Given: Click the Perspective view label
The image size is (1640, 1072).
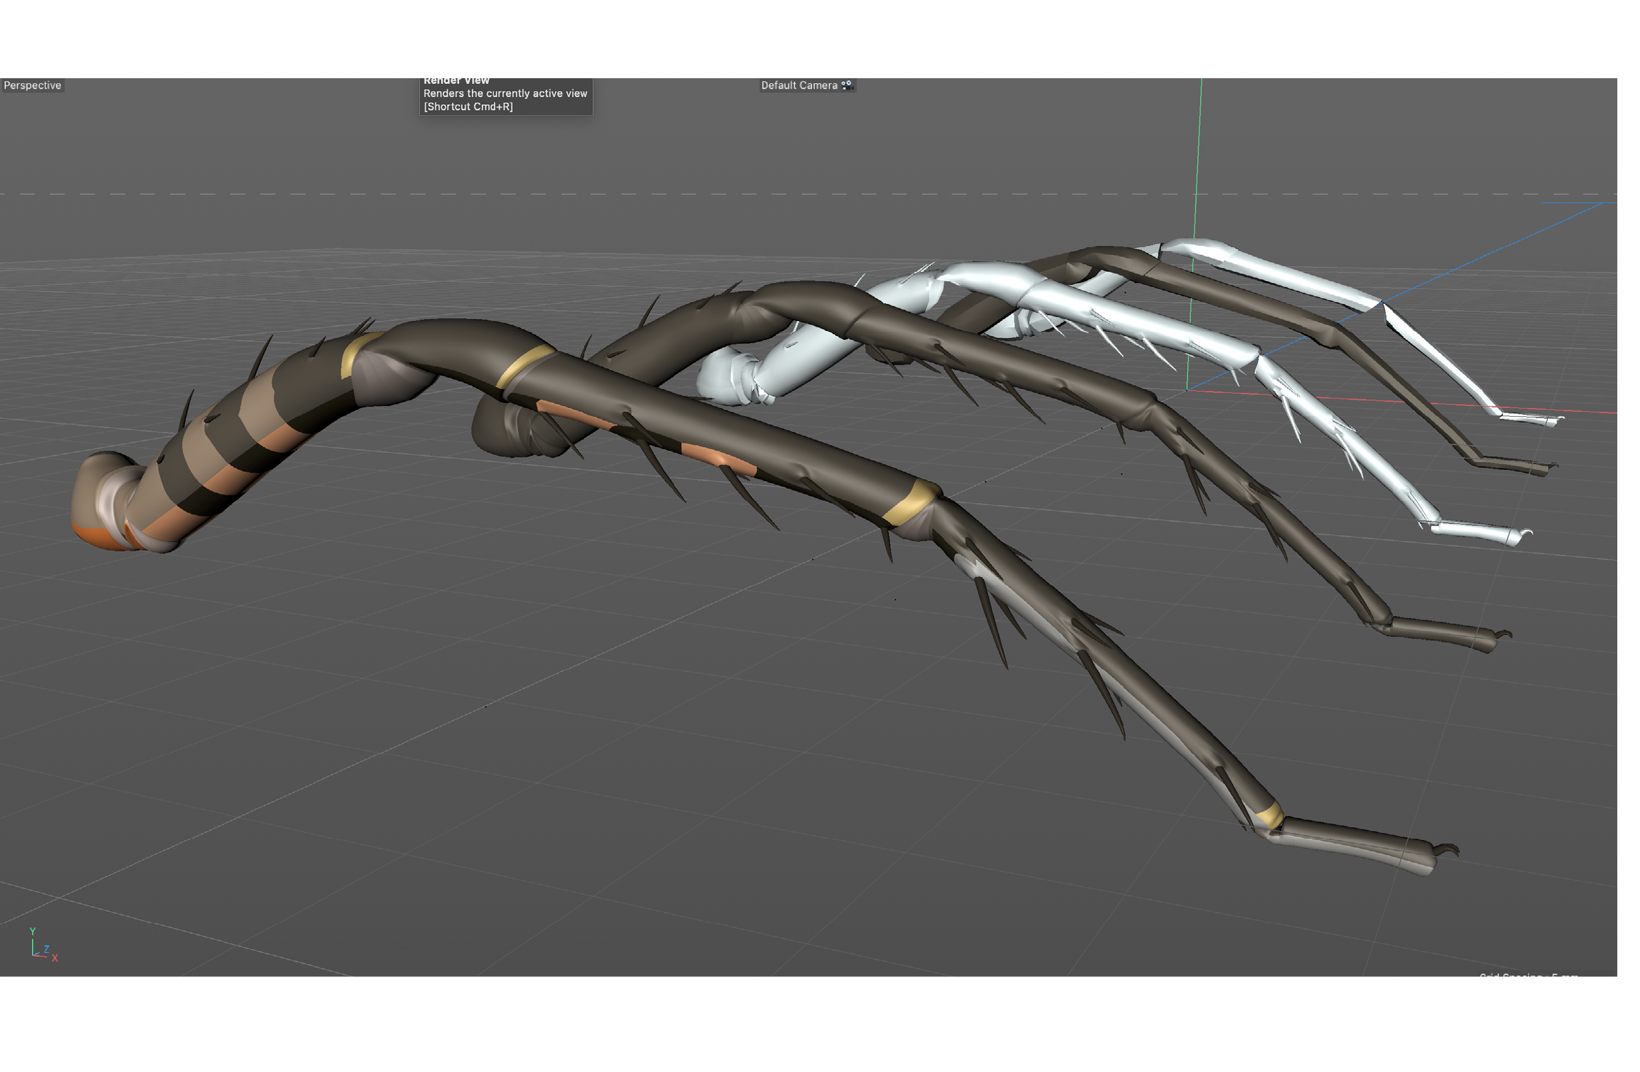Looking at the screenshot, I should (x=32, y=85).
